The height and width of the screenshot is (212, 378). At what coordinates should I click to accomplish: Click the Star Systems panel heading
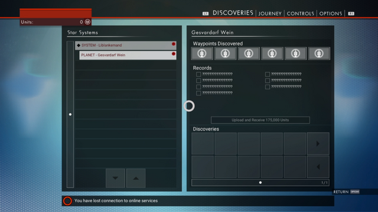pyautogui.click(x=83, y=32)
